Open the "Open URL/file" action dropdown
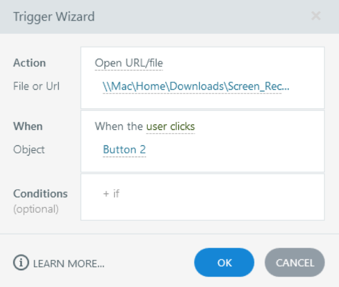This screenshot has width=339, height=287. tap(129, 64)
